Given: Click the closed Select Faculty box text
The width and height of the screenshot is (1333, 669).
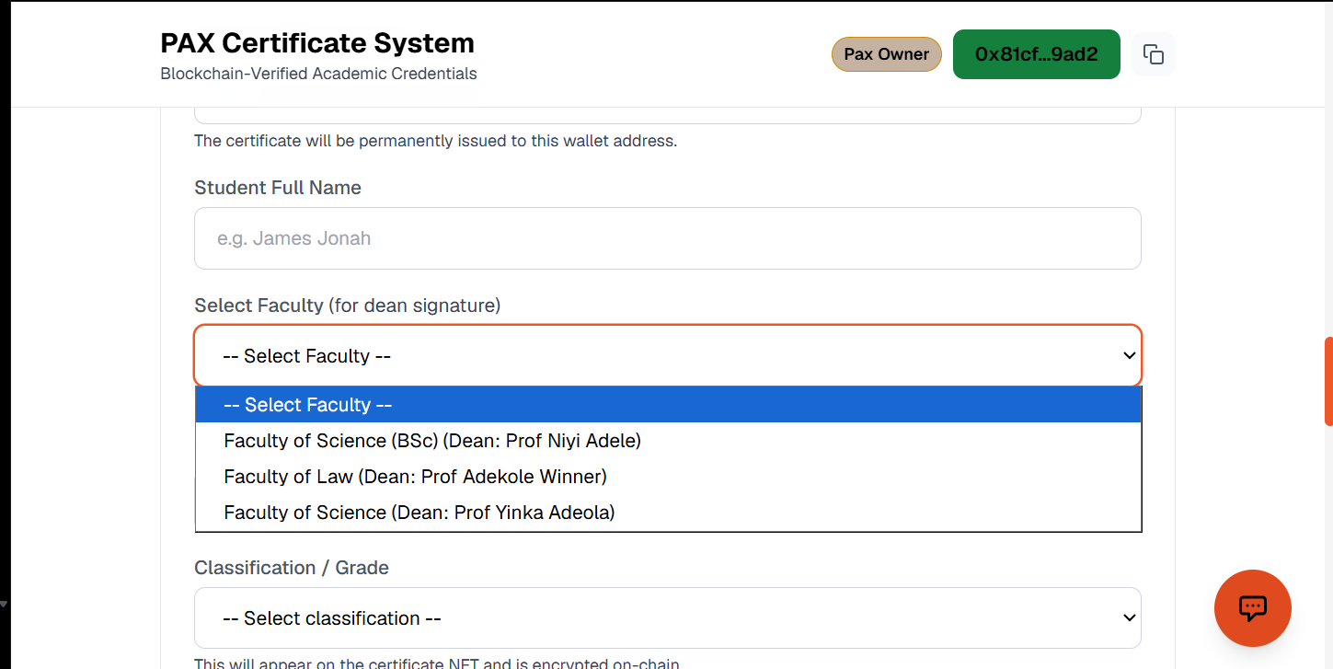Looking at the screenshot, I should coord(307,356).
